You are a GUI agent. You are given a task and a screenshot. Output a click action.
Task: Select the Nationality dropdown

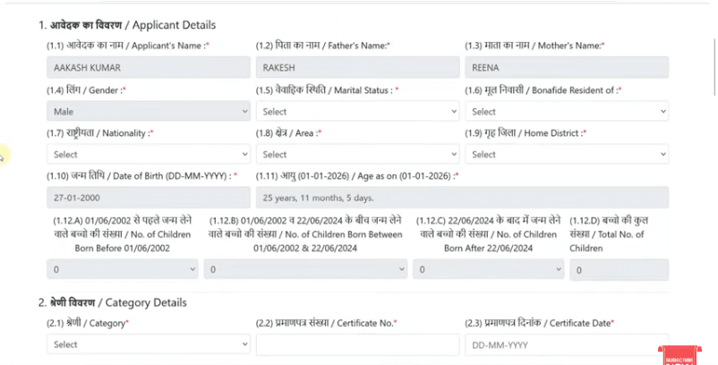149,154
